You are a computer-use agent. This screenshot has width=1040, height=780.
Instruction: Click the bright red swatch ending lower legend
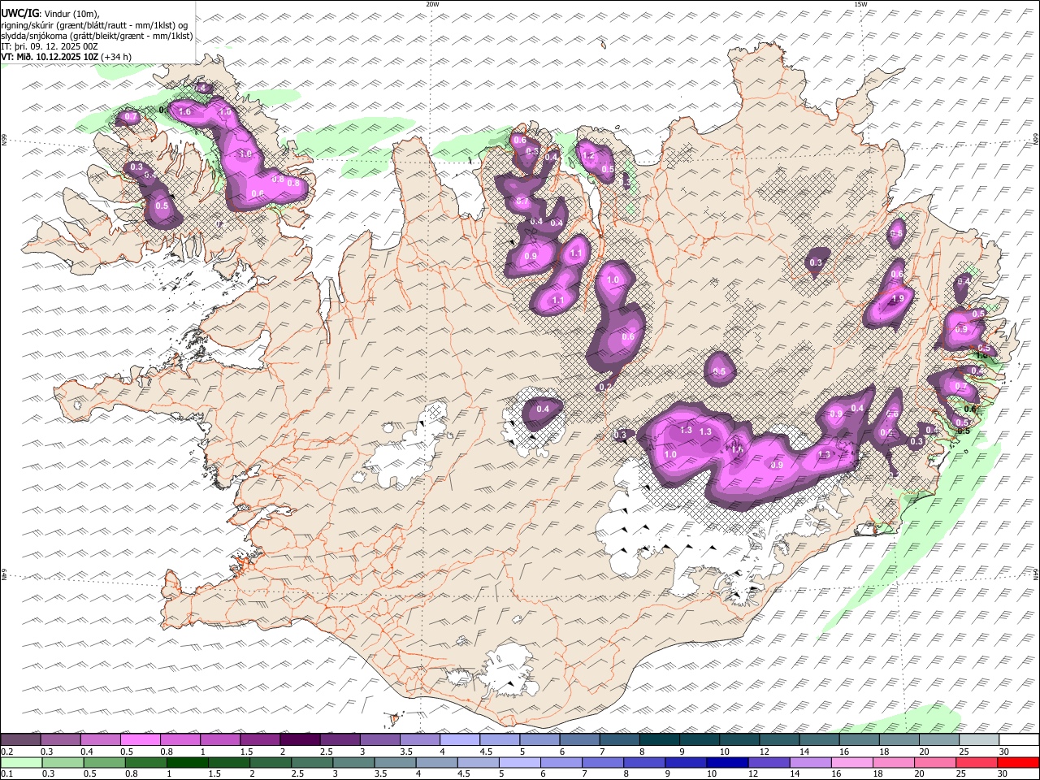pos(1018,763)
